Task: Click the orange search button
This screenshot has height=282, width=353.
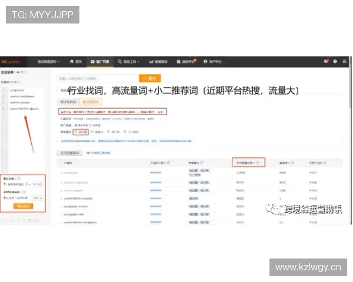Action: tap(150, 78)
